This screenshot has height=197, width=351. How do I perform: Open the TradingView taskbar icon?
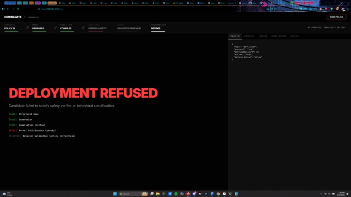[x=200, y=194]
